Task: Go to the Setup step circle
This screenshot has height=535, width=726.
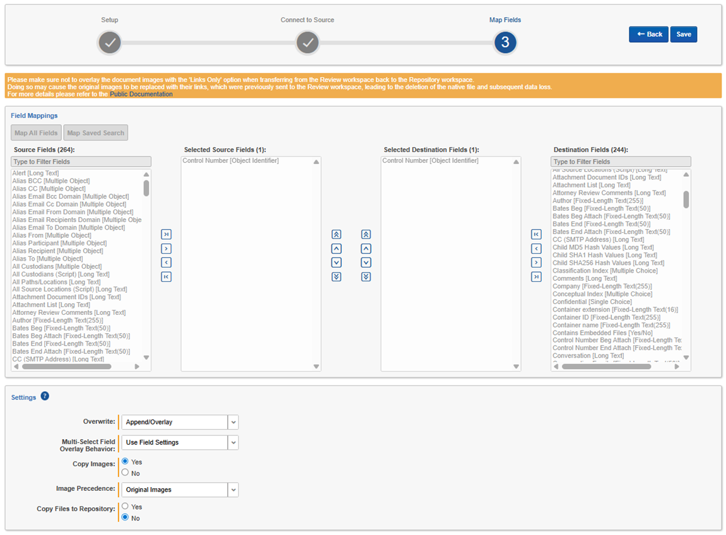Action: [110, 43]
